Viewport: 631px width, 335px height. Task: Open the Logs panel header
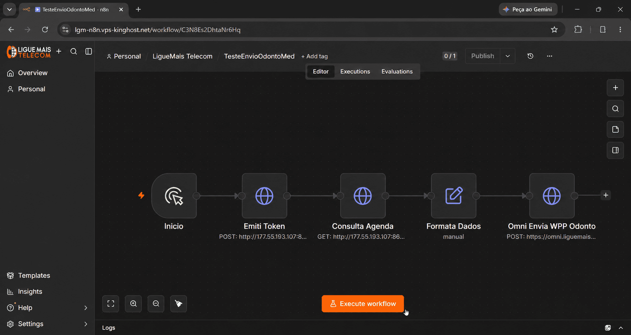click(x=109, y=328)
